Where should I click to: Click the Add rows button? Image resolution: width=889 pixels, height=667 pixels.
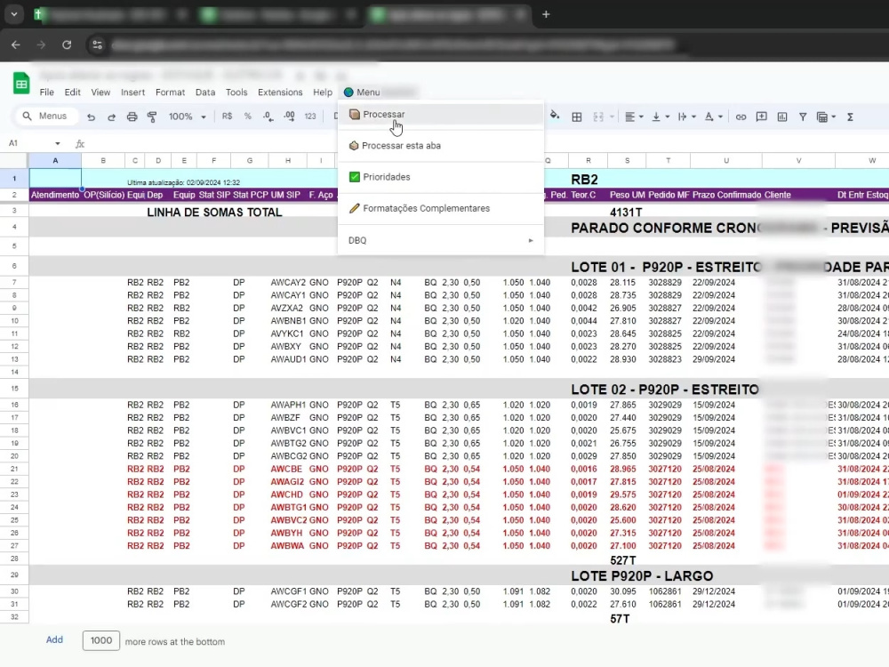coord(54,639)
